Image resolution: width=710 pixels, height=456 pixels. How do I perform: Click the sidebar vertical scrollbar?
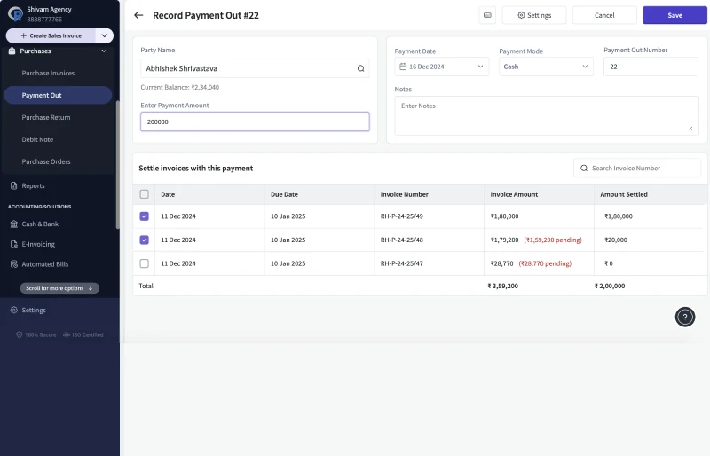(118, 165)
